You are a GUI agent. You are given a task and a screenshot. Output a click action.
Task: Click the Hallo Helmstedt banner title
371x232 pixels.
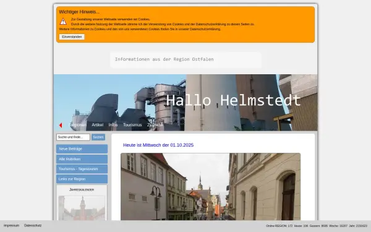click(x=233, y=100)
